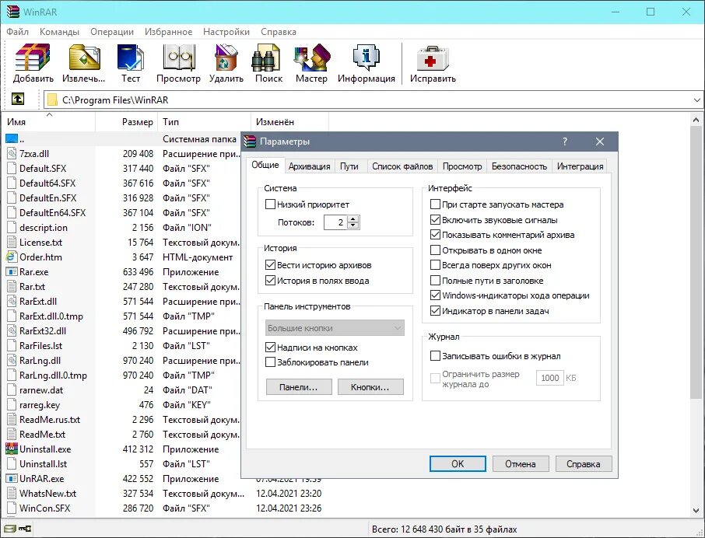Toggle Надписи на кнопках checkbox
Image resolution: width=705 pixels, height=538 pixels.
pos(270,348)
